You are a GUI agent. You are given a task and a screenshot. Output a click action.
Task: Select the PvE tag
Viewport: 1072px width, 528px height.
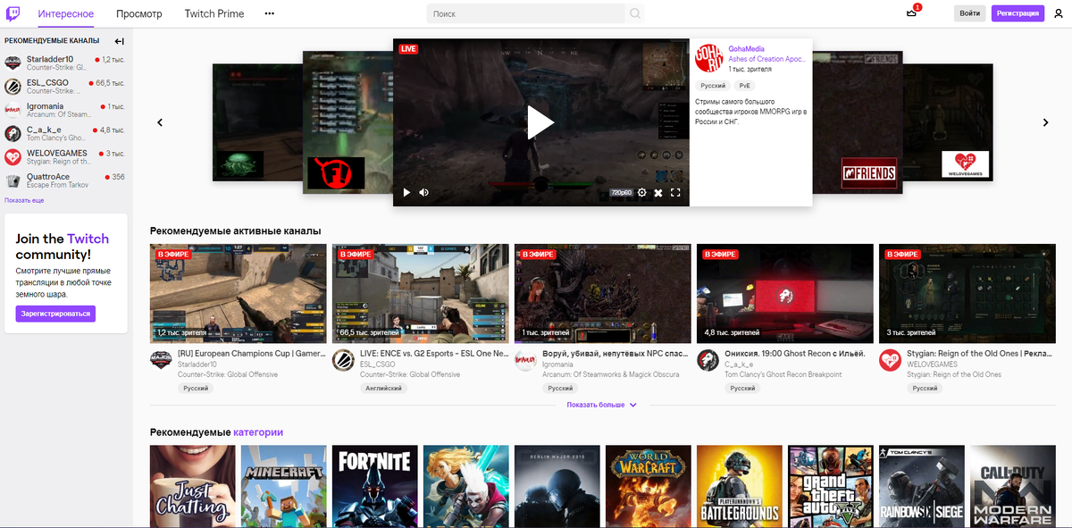pos(745,86)
